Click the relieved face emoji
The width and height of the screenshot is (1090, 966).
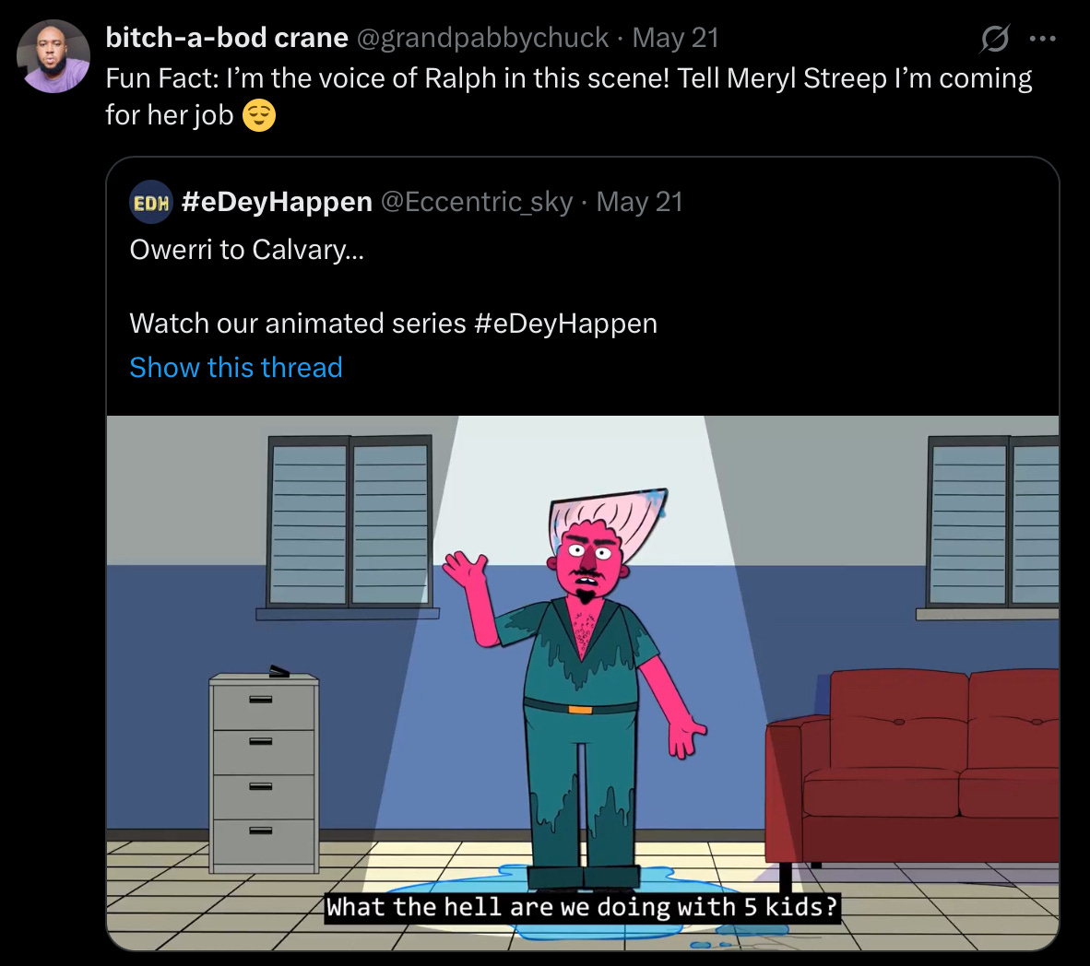click(258, 115)
